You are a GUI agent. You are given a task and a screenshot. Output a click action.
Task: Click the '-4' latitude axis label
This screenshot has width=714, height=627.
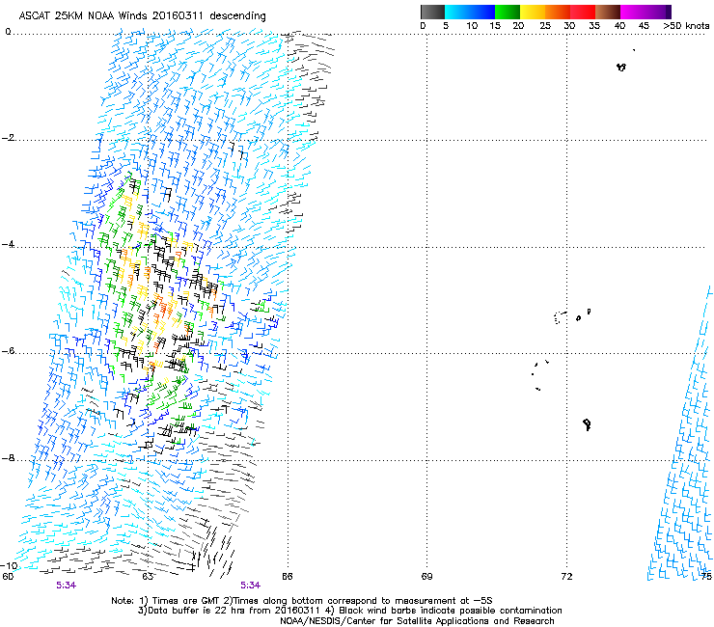(8, 244)
